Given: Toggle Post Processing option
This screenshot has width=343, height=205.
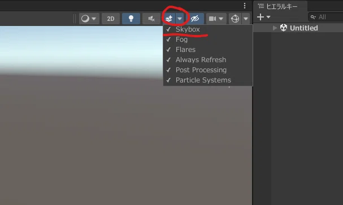Looking at the screenshot, I should tap(208, 70).
